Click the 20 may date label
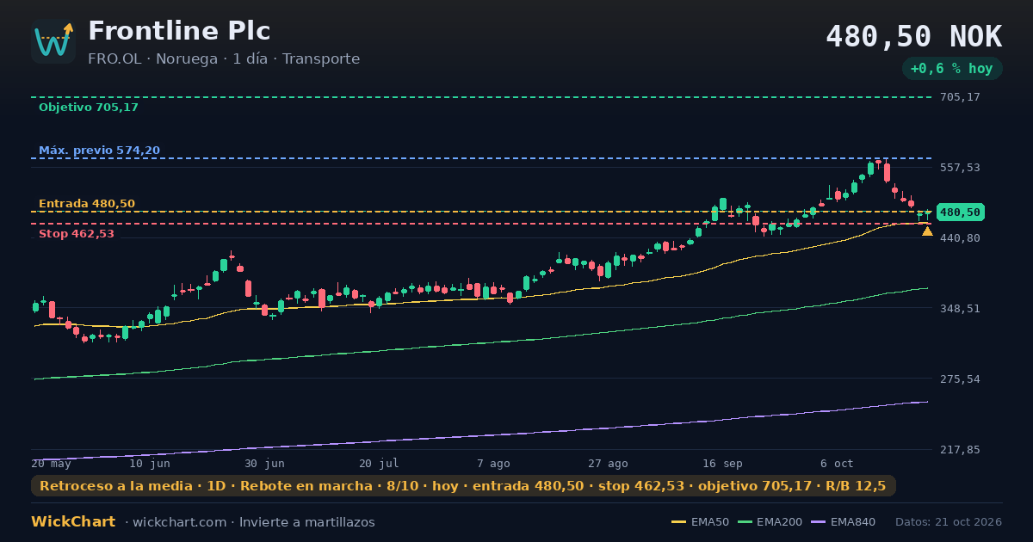 [x=51, y=463]
